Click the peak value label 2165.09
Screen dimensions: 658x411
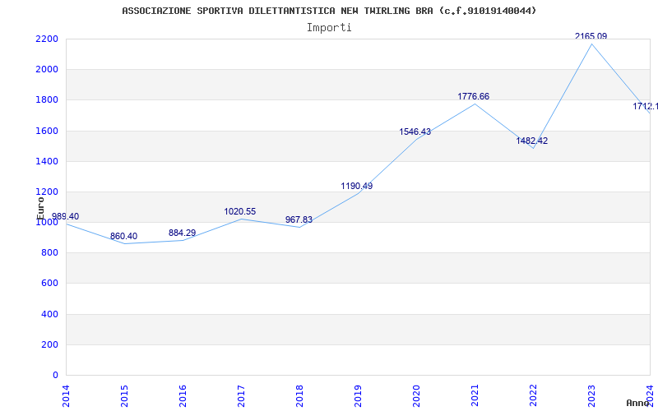click(x=591, y=36)
